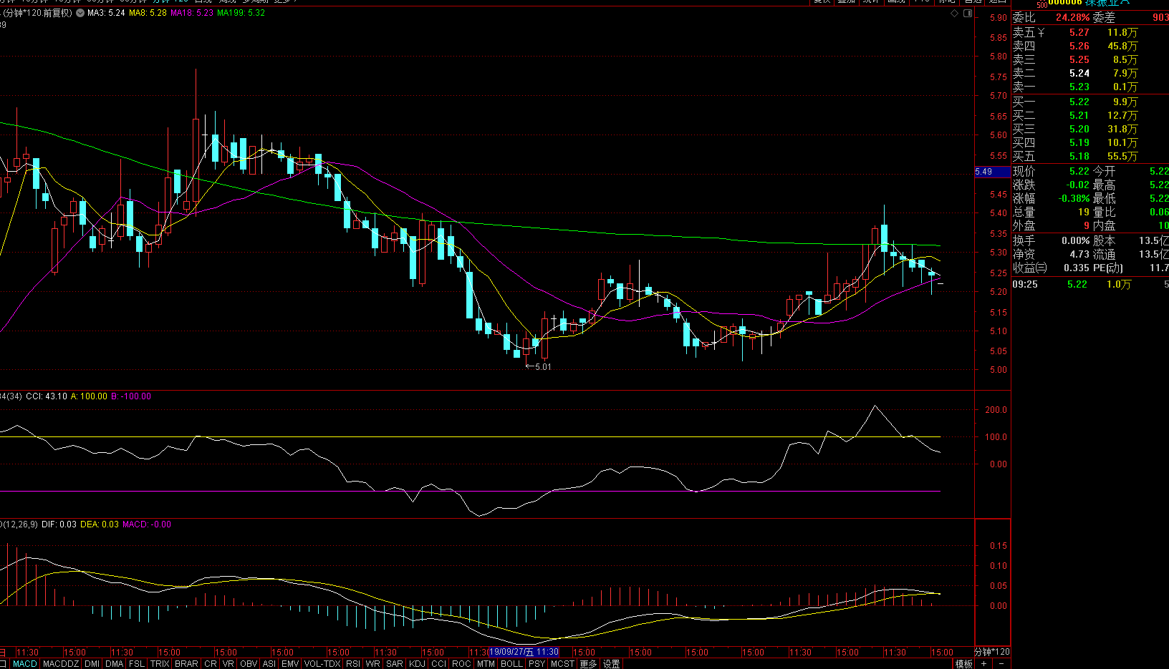The width and height of the screenshot is (1169, 669).
Task: Select the 卖一 ask price 5.23 row
Action: pos(1089,87)
